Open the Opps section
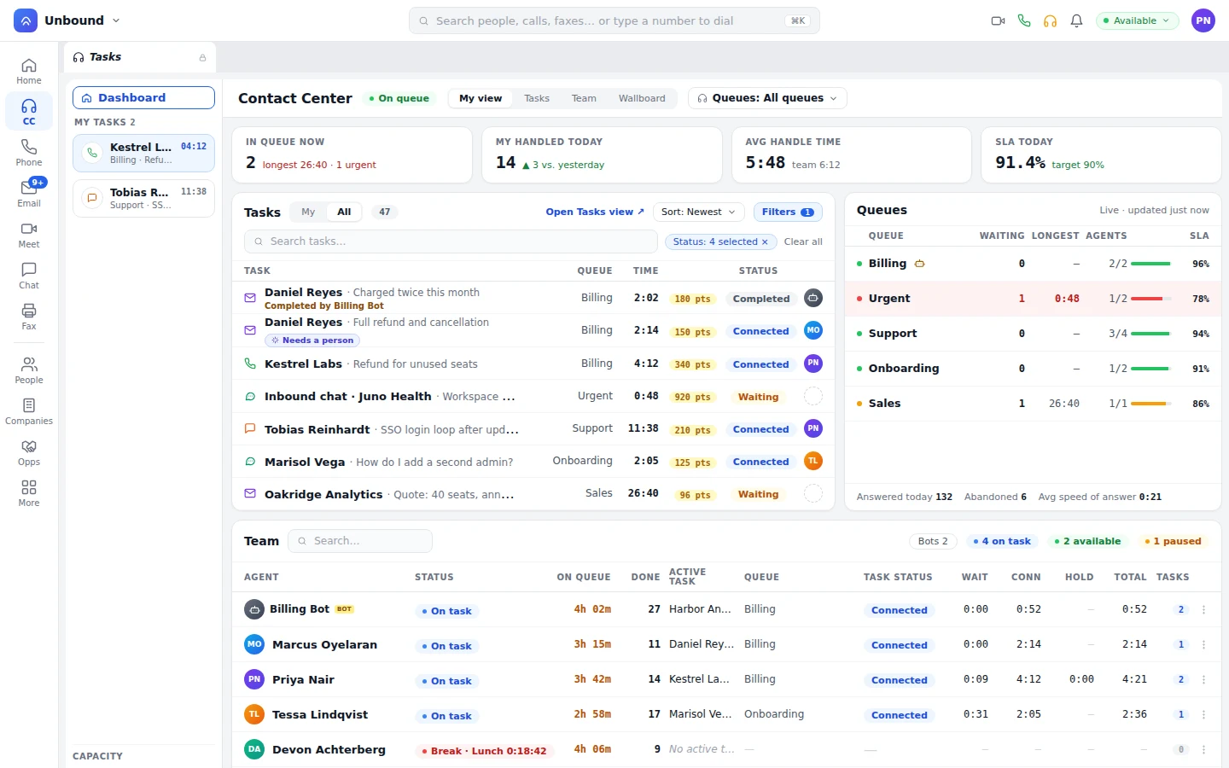This screenshot has width=1229, height=768. pos(29,452)
